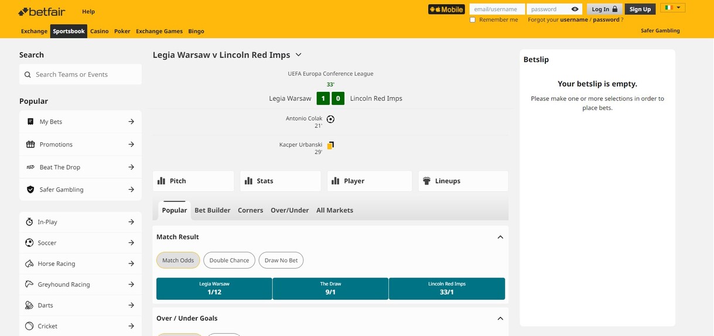
Task: Click the Log In button
Action: pos(604,9)
